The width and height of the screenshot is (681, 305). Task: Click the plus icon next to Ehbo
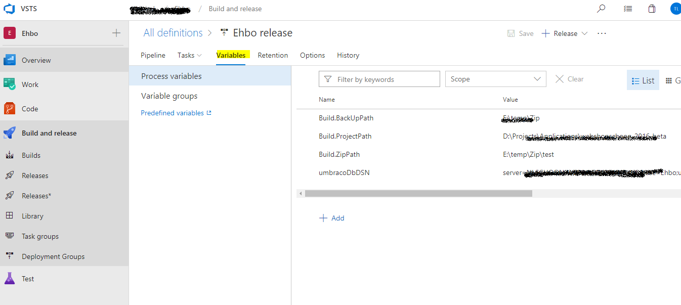[116, 33]
